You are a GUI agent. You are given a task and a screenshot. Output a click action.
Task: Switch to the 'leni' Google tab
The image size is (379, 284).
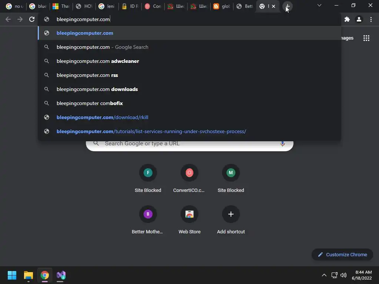[x=107, y=6]
